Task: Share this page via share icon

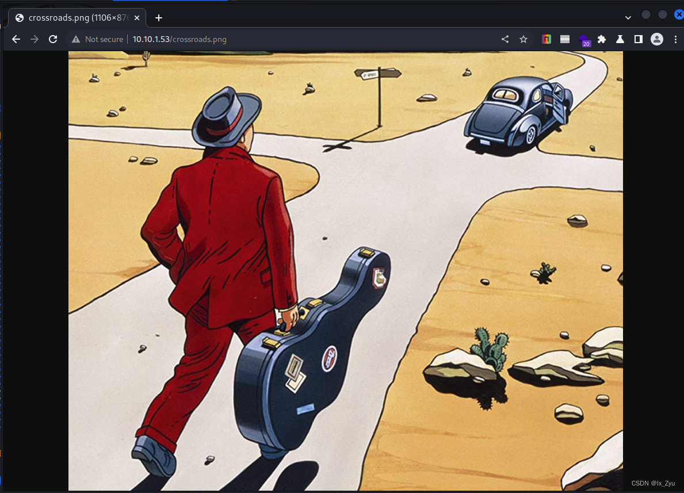Action: (505, 39)
